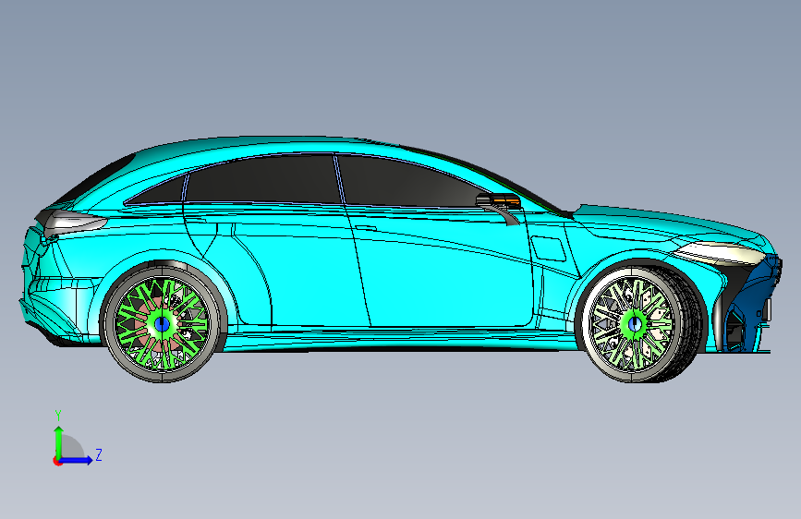The image size is (801, 519).
Task: Select the charge port flap on front fender
Action: [x=549, y=248]
